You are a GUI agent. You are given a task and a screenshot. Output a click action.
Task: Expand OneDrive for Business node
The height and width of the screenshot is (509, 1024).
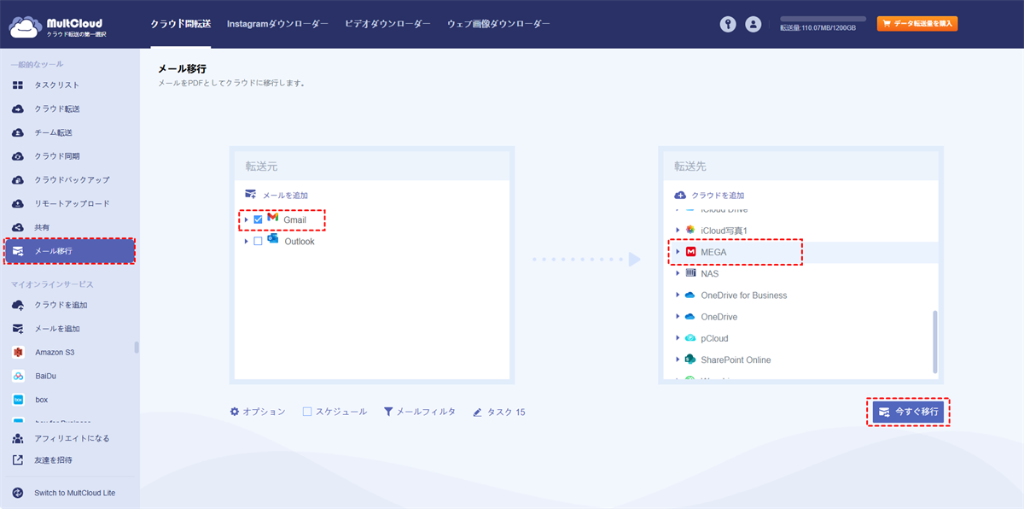(678, 295)
